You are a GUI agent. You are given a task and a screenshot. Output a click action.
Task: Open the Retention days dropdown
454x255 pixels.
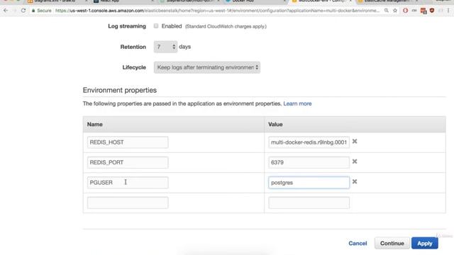[x=165, y=47]
